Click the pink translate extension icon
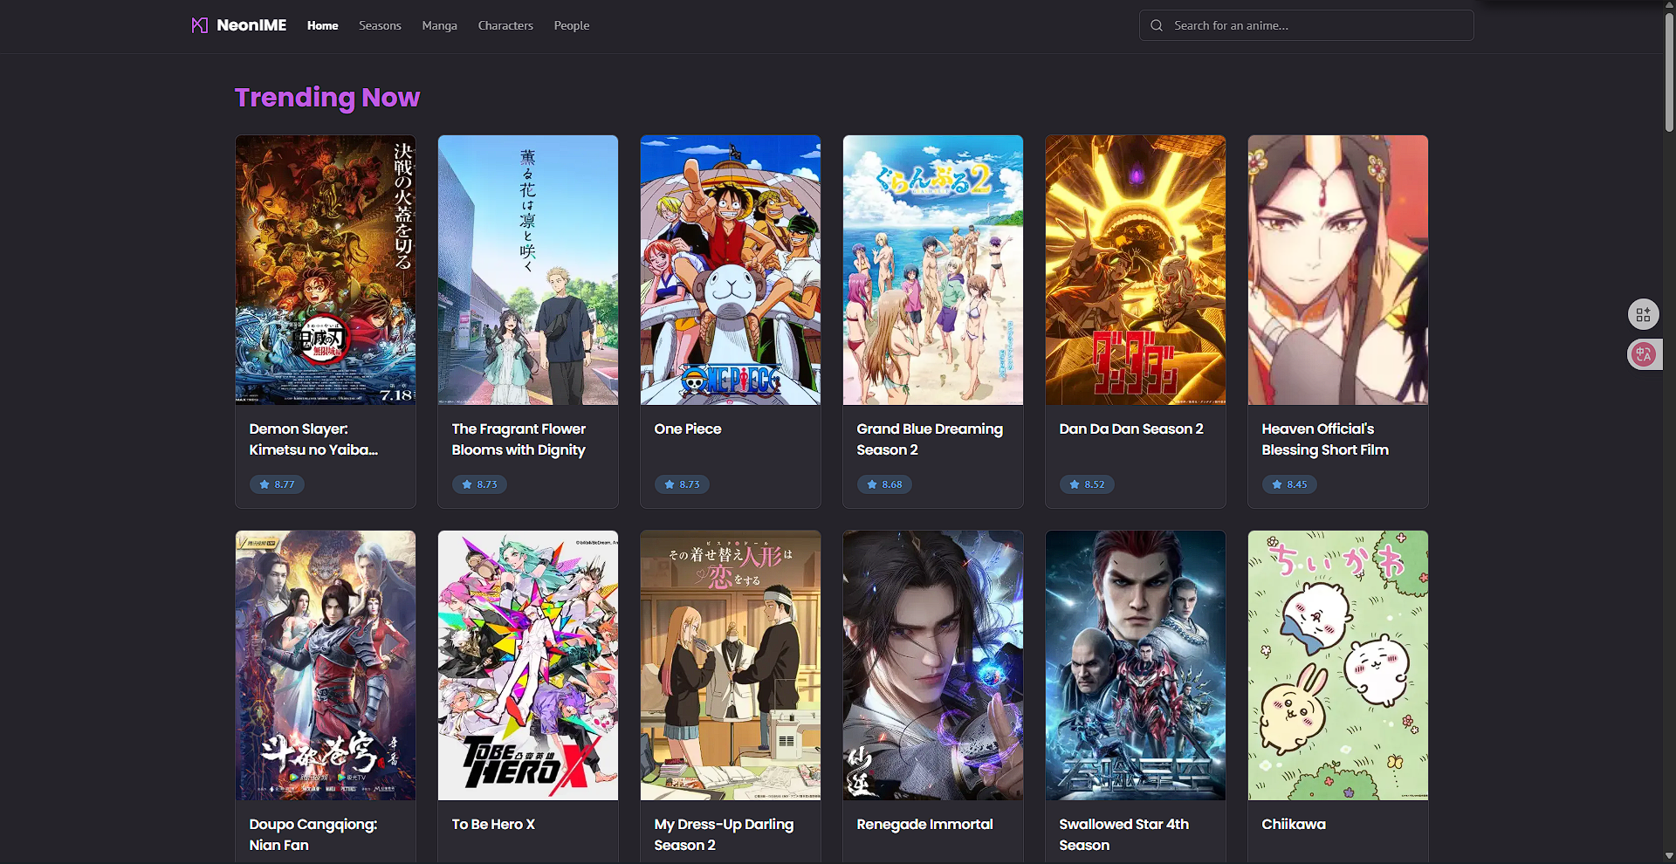This screenshot has width=1676, height=864. pyautogui.click(x=1645, y=354)
